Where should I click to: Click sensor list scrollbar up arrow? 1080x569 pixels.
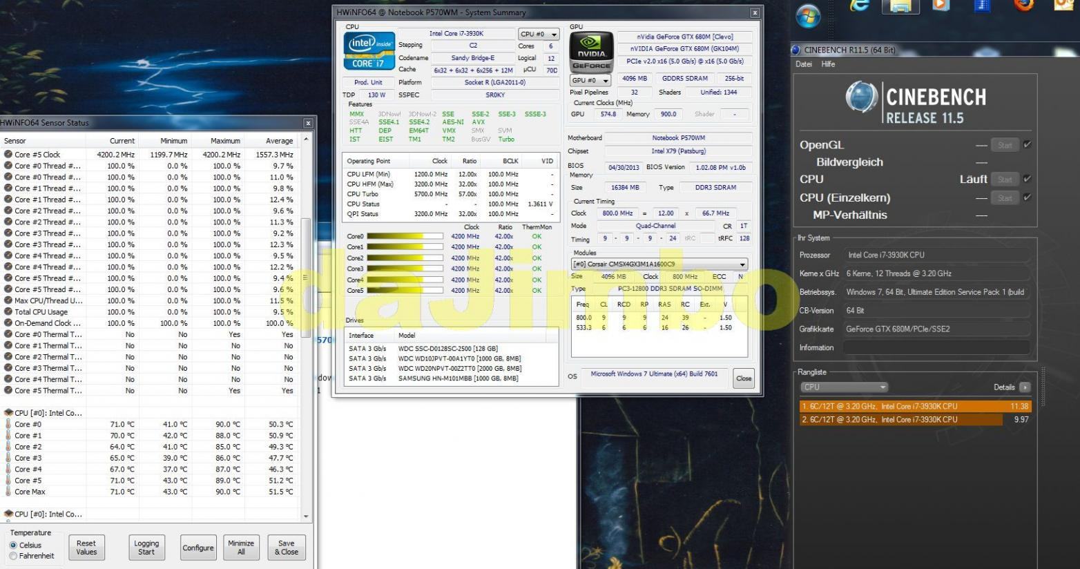point(307,140)
